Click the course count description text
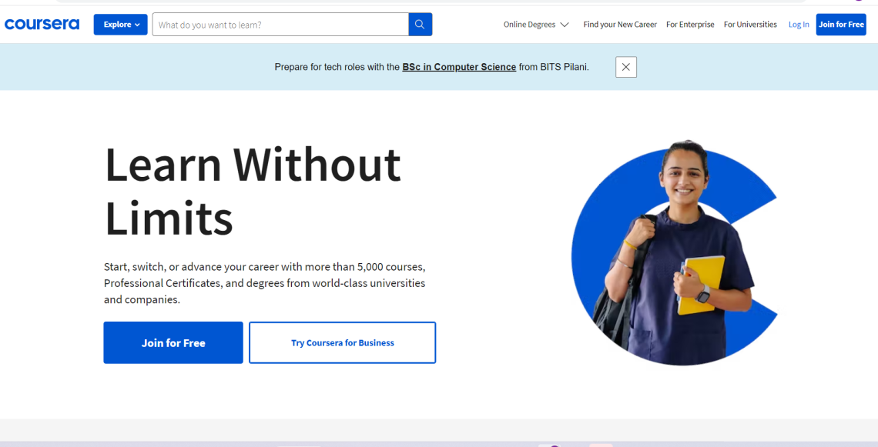 tap(265, 283)
